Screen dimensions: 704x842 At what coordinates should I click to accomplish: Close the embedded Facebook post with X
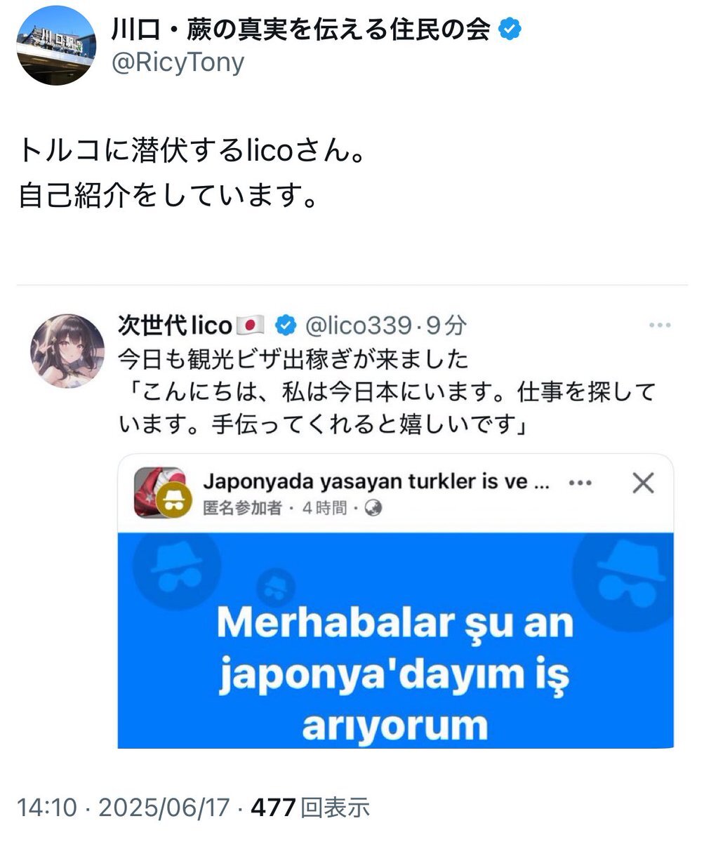[x=643, y=483]
